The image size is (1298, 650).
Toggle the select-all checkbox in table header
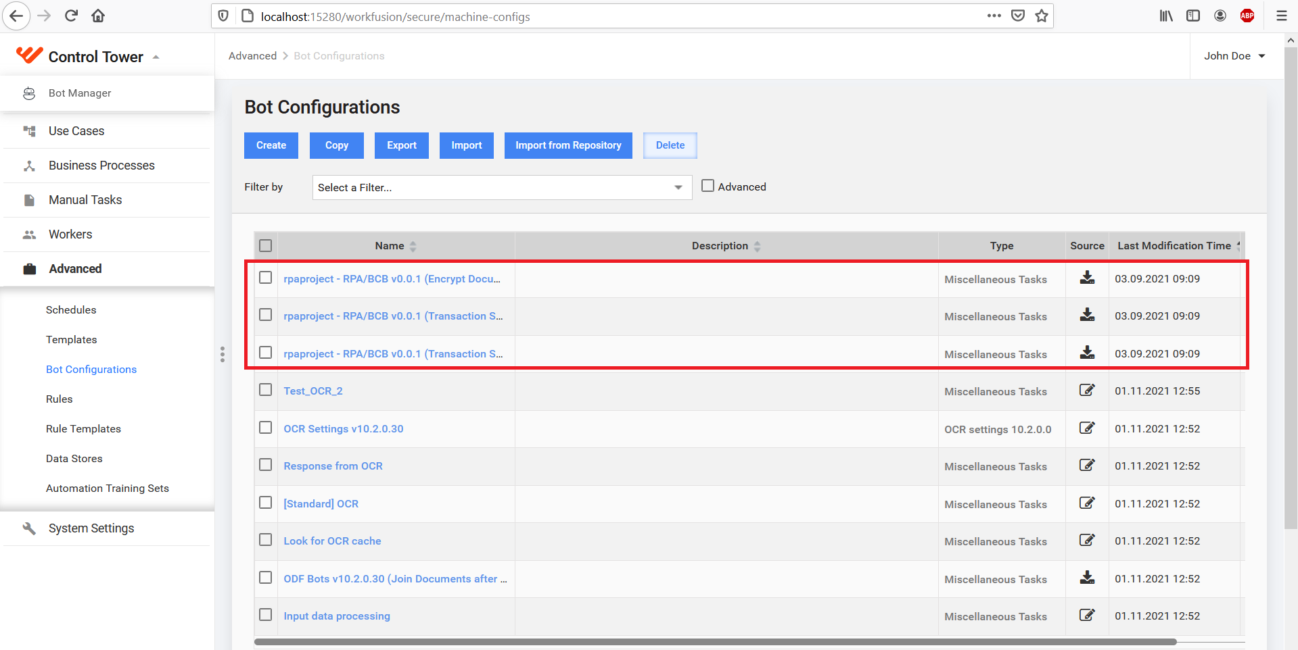point(265,245)
